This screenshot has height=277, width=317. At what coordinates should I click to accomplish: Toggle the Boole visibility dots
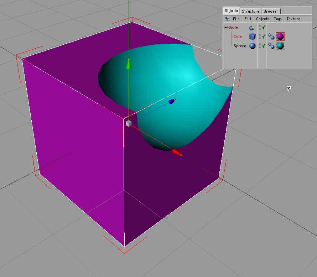tap(260, 27)
